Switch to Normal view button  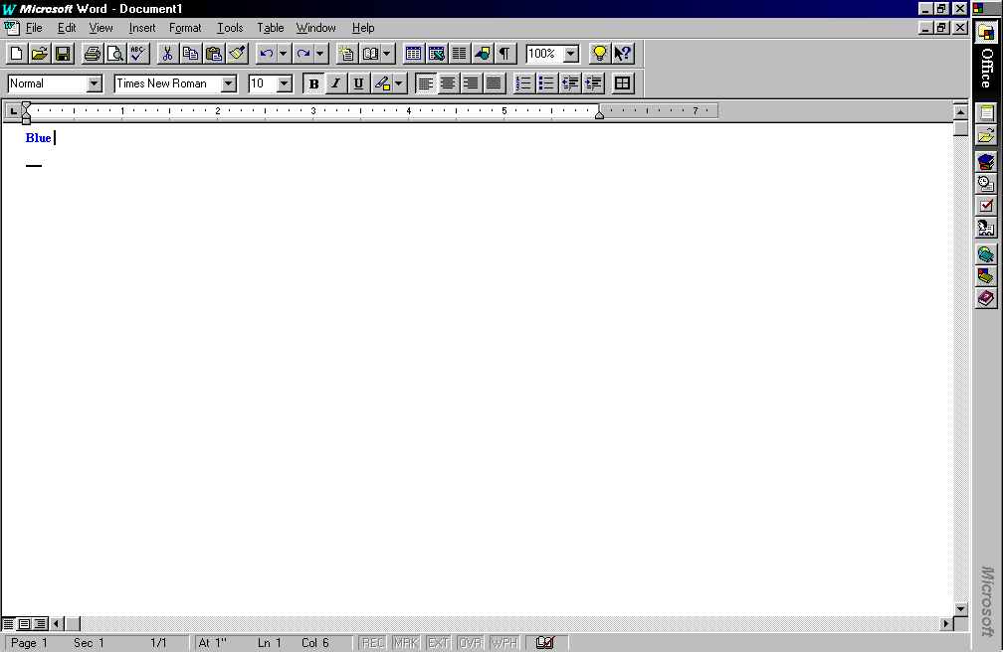coord(8,624)
